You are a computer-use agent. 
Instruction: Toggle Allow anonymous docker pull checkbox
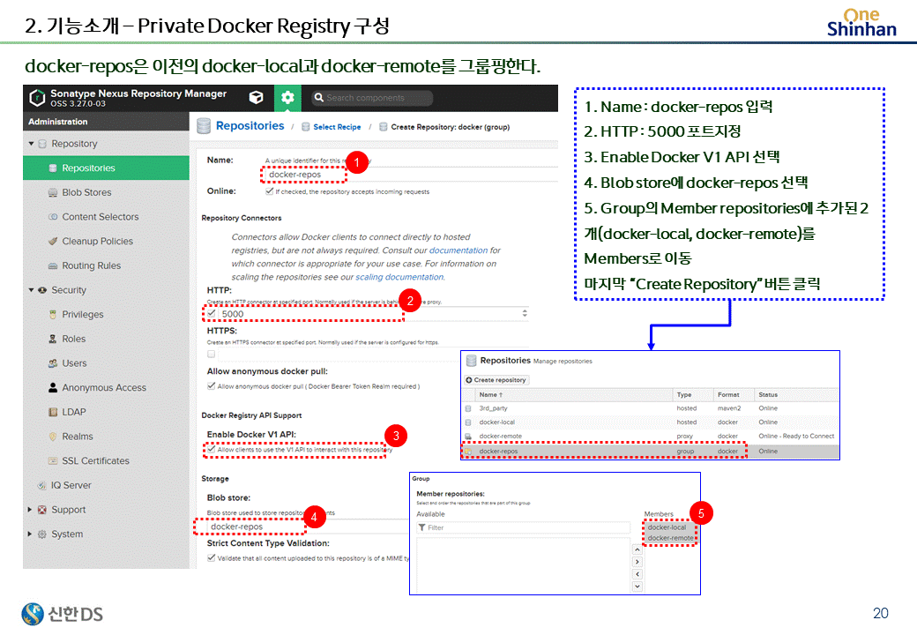[211, 386]
